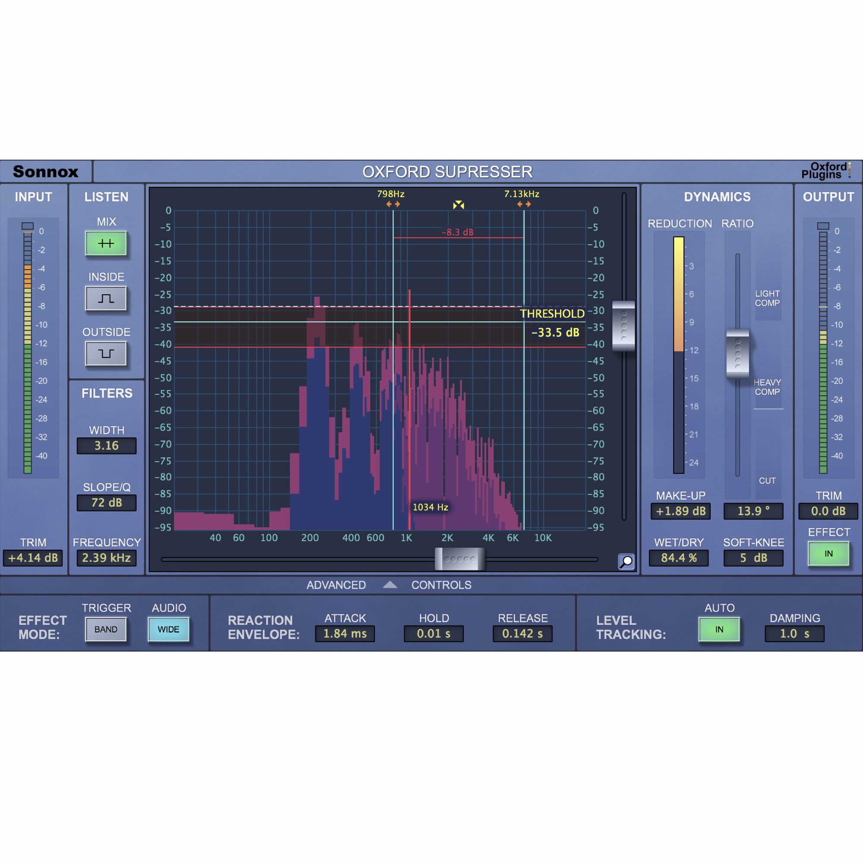Click the HEAVY COMP ratio label
Viewport: 863px width, 863px height.
tap(767, 387)
